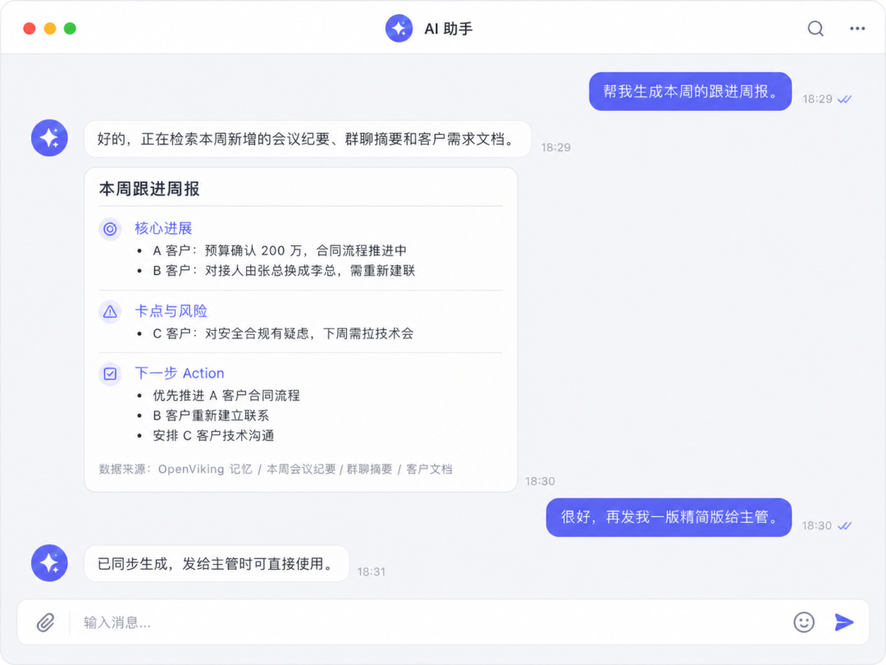Click the item B 客户重新建立联系
886x665 pixels.
pos(211,415)
